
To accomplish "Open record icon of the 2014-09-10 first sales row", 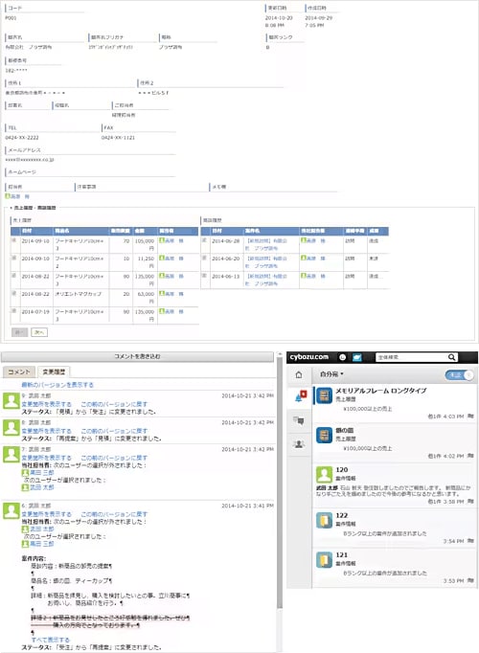I will (14, 240).
